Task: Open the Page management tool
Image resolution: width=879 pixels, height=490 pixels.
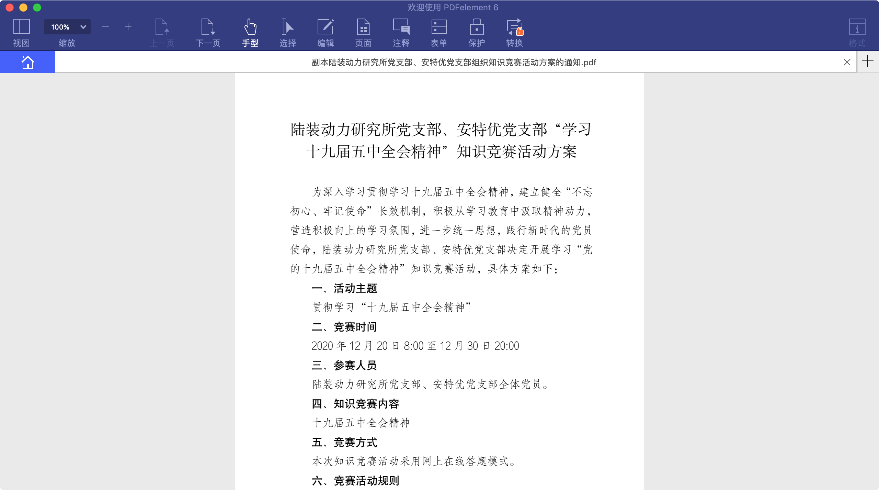Action: 363,33
